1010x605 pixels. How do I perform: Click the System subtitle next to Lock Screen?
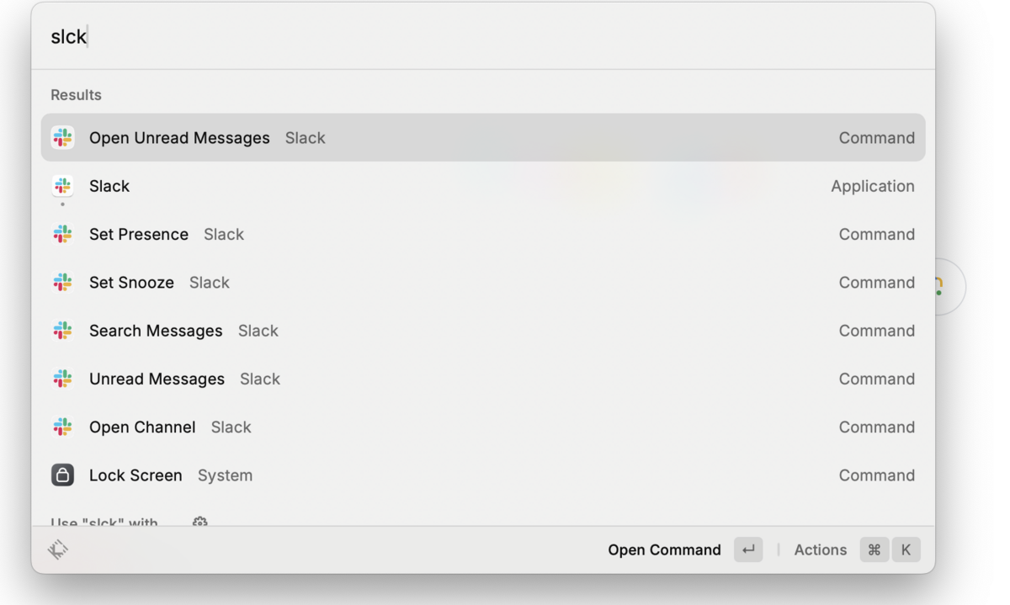click(225, 475)
